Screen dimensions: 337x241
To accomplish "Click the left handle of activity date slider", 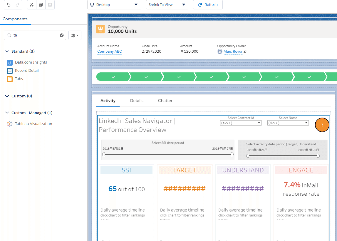I will pos(248,156).
